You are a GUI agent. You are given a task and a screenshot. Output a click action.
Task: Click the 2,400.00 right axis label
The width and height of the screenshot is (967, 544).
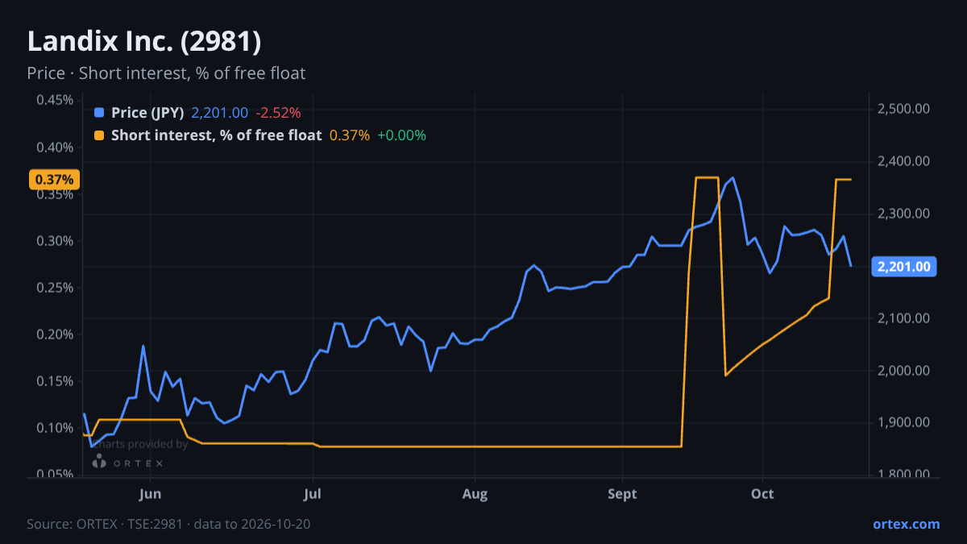[903, 161]
